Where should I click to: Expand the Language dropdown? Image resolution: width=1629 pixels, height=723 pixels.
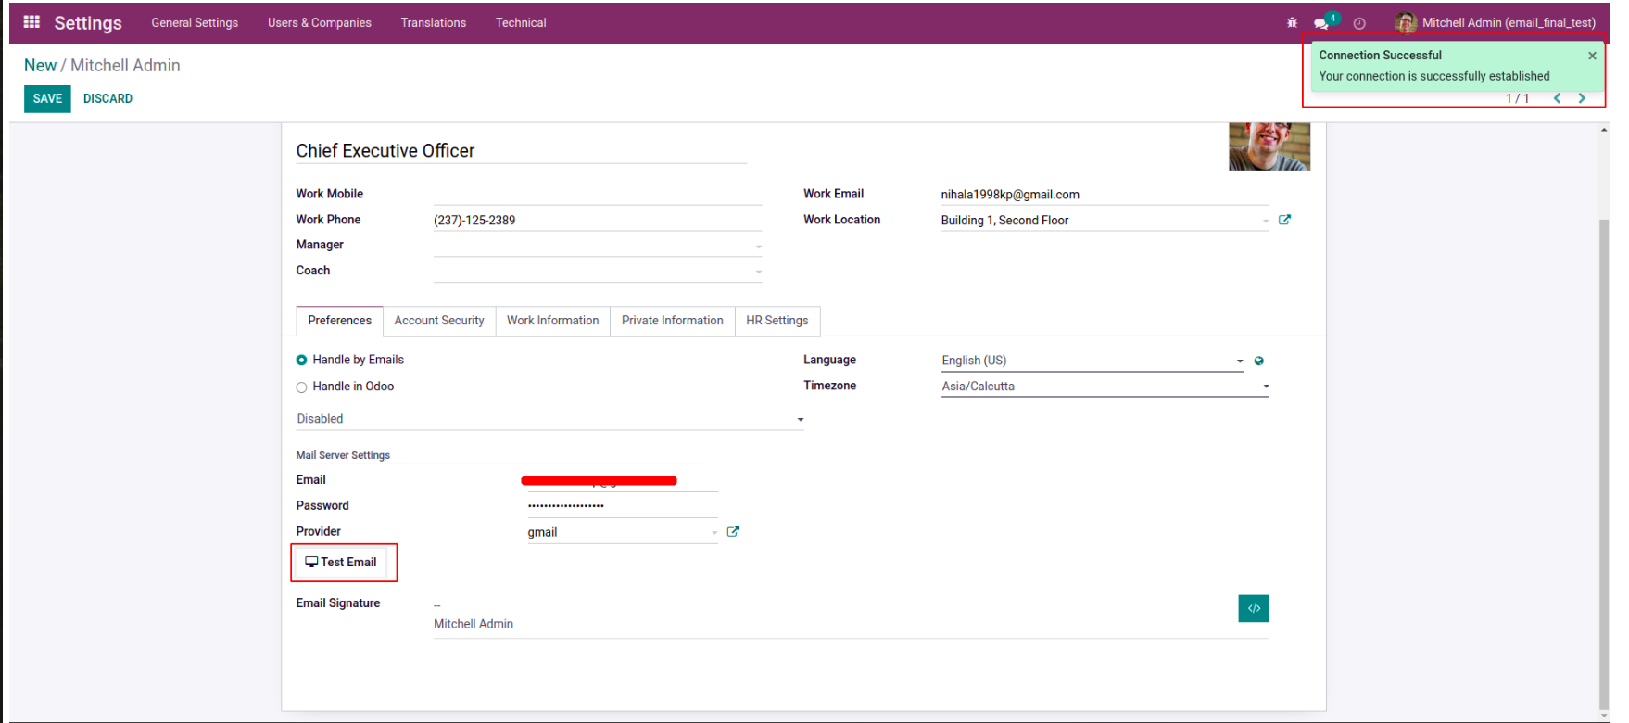(x=1092, y=361)
